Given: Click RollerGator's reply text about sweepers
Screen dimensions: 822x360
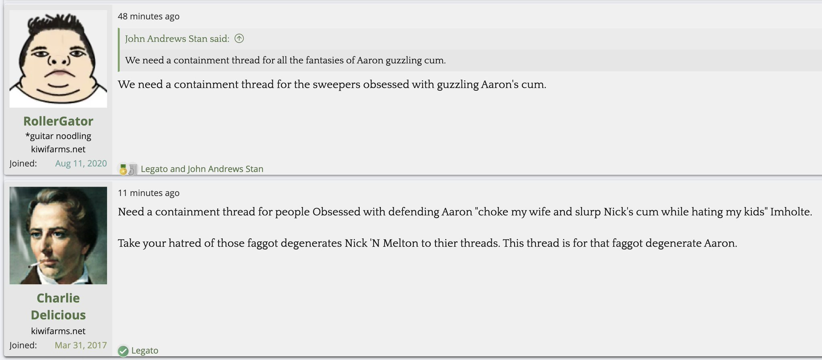Looking at the screenshot, I should [332, 85].
